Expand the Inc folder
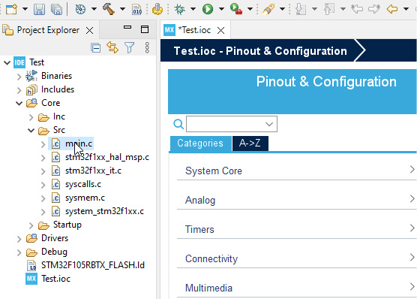The image size is (417, 299). coord(31,117)
